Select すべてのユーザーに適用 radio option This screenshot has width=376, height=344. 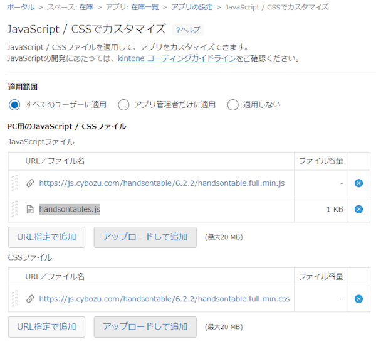14,105
